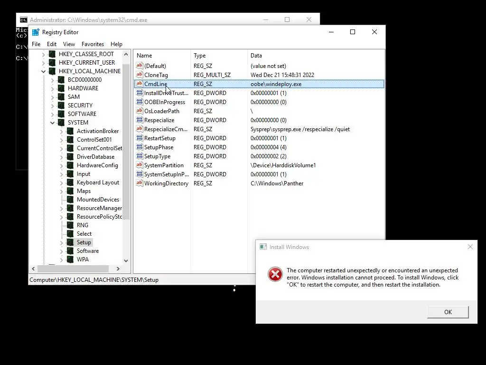The height and width of the screenshot is (365, 486).
Task: Click the HKEY_CURRENT_USER folder icon
Action: click(52, 62)
